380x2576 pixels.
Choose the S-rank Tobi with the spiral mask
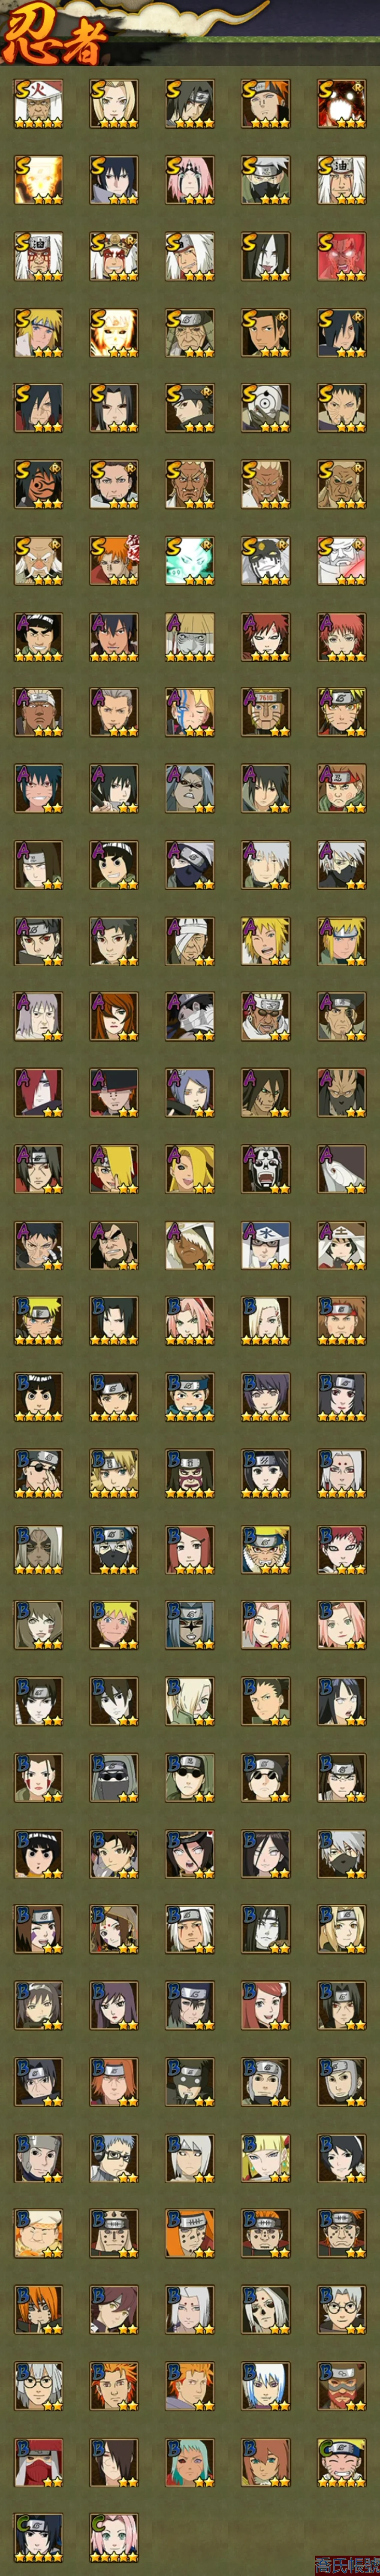point(266,408)
